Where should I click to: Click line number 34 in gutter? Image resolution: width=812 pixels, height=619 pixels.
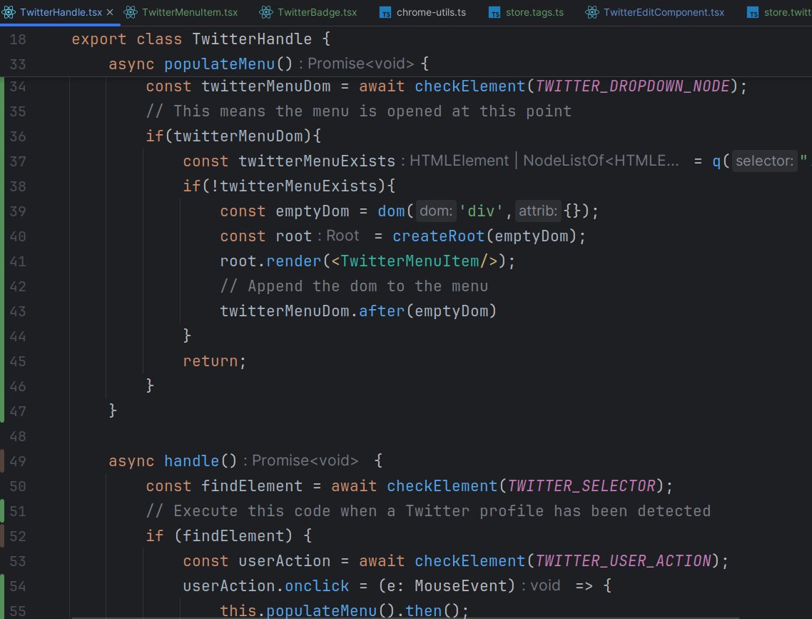click(18, 86)
